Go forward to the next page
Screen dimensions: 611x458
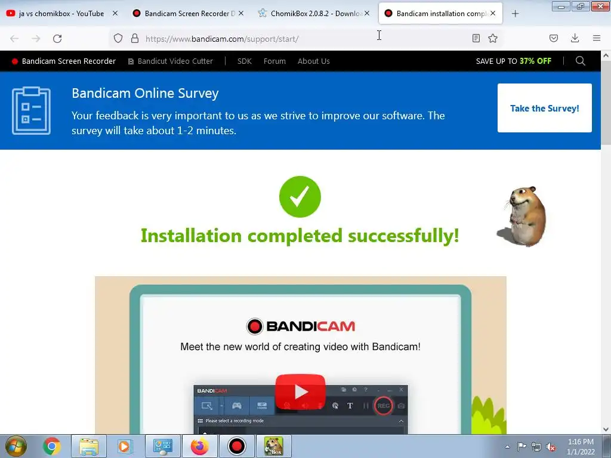click(36, 39)
